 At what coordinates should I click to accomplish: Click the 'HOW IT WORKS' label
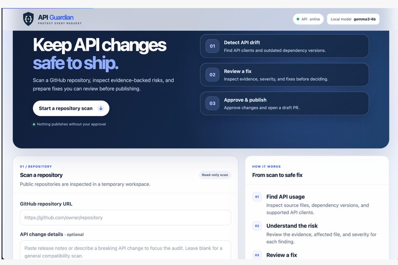[266, 167]
